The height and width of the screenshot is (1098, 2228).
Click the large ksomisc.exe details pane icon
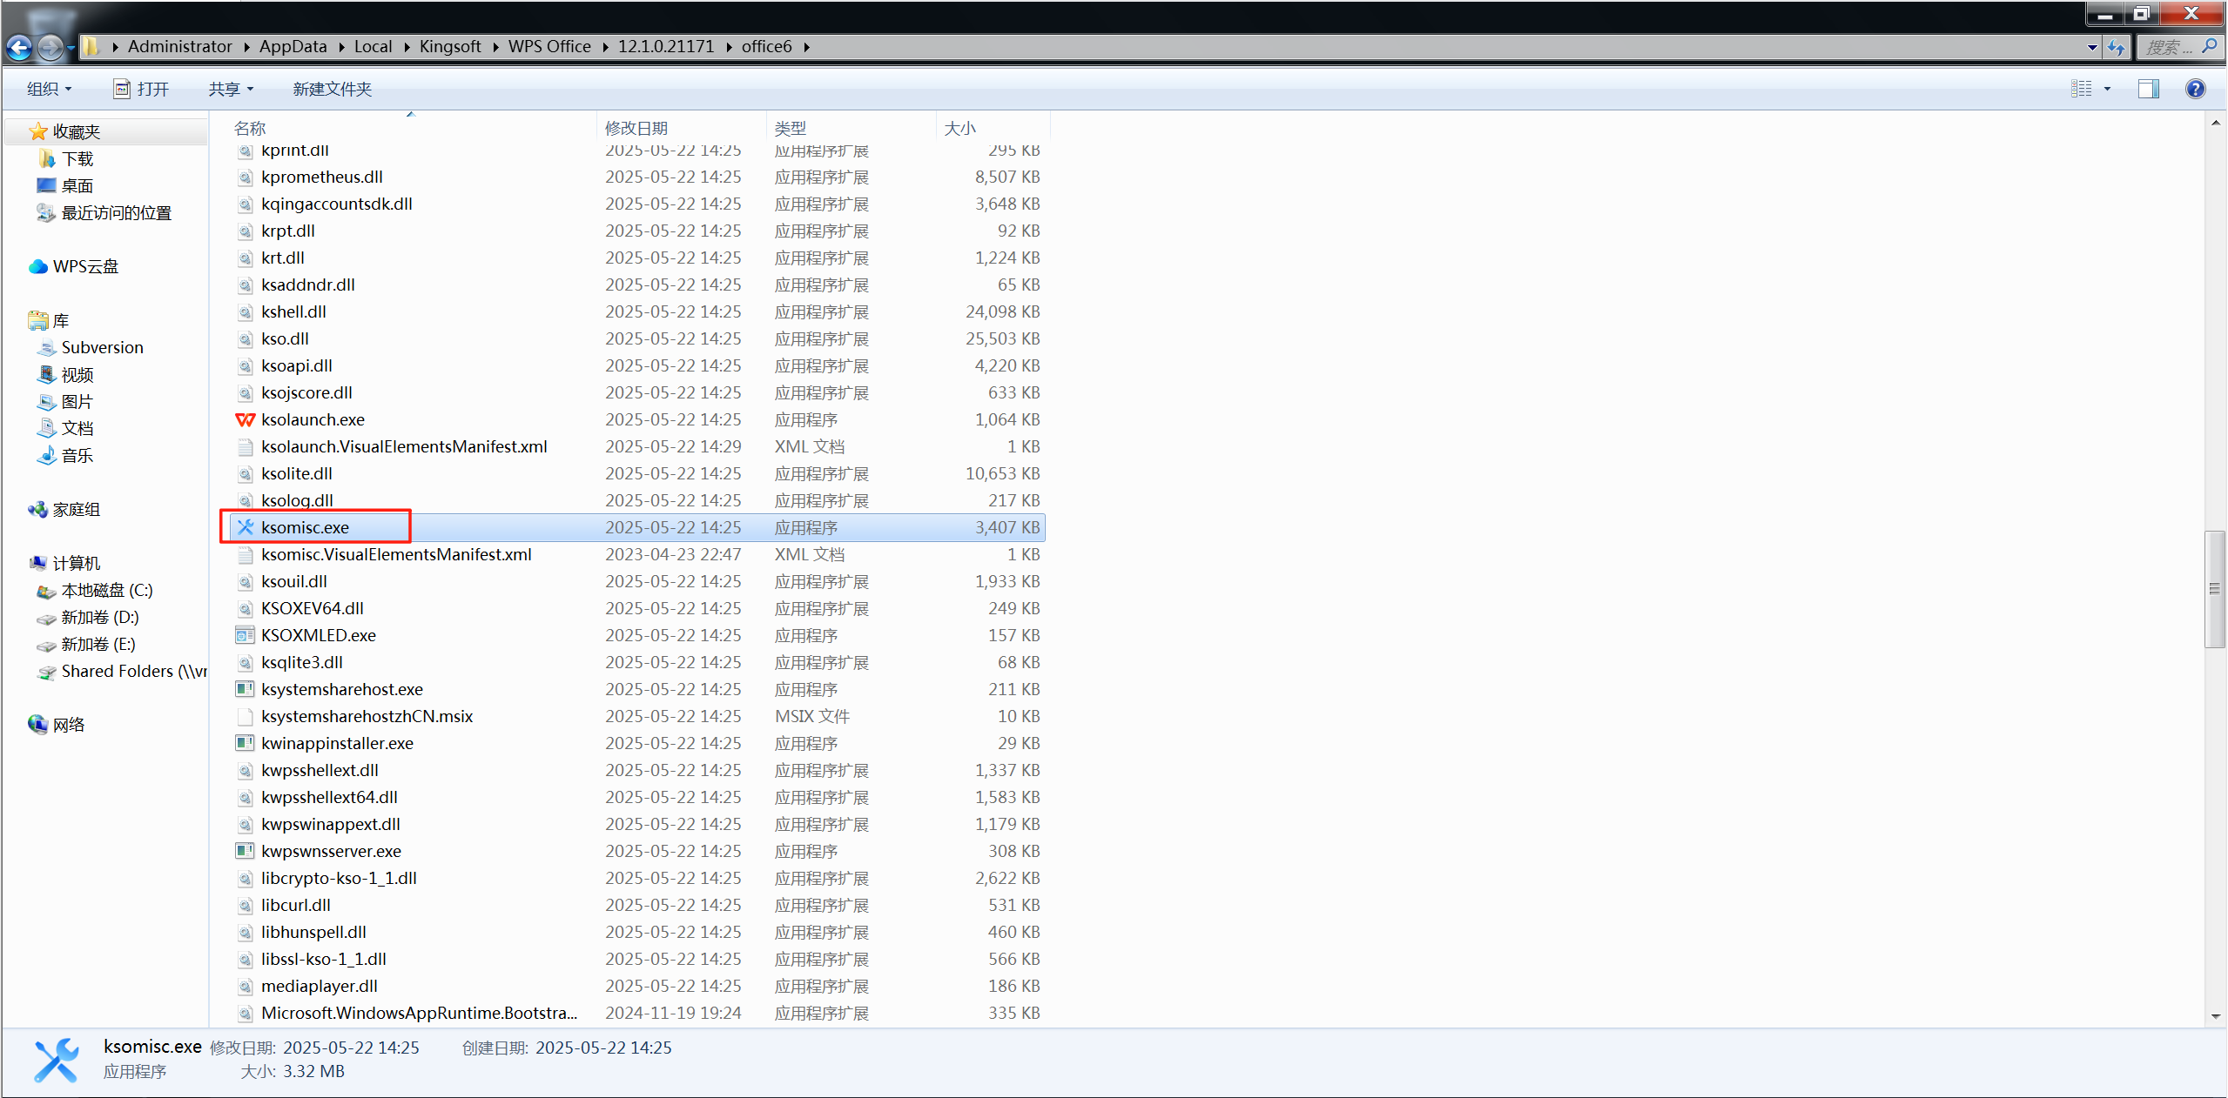pyautogui.click(x=57, y=1060)
